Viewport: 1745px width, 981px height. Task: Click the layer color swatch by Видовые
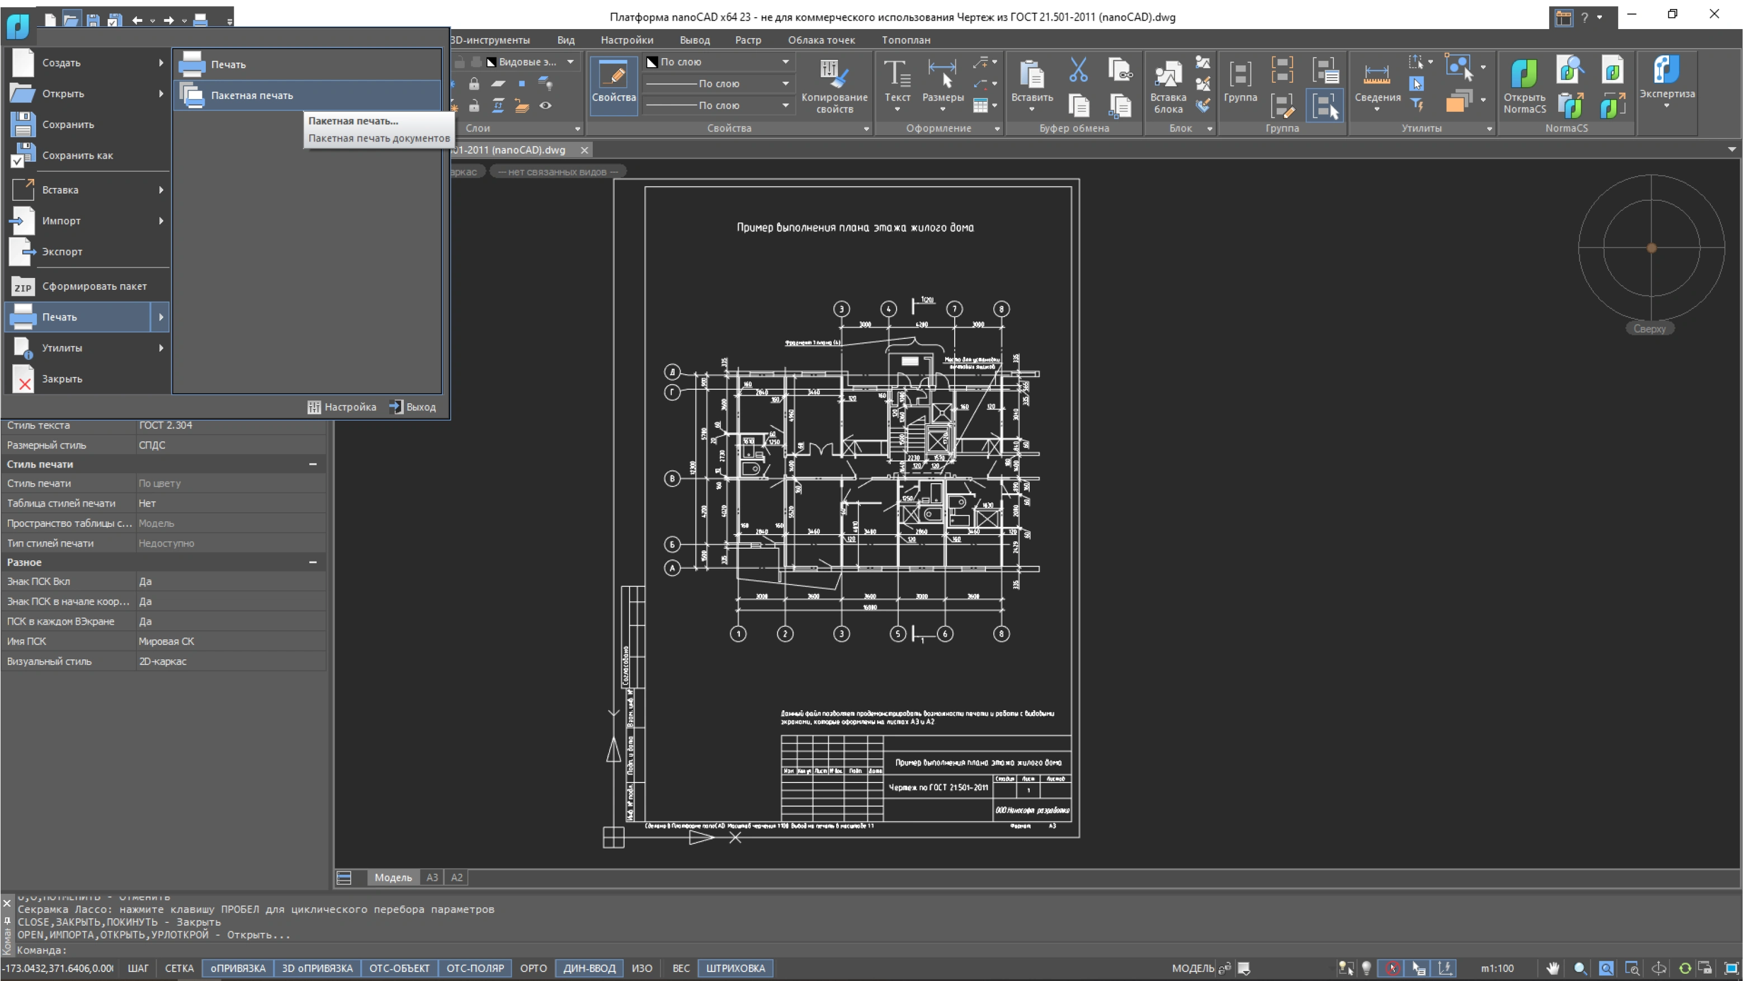click(x=492, y=62)
